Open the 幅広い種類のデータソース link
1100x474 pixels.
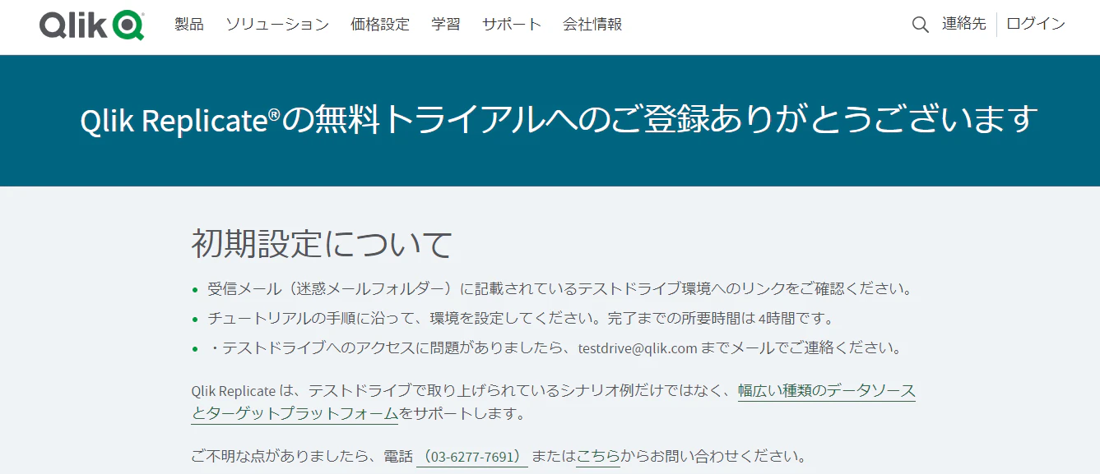(827, 390)
